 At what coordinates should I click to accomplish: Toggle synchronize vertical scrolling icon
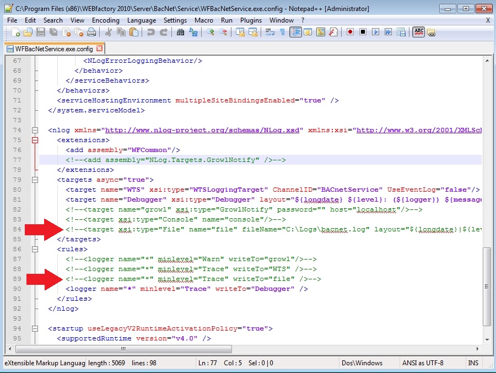pyautogui.click(x=239, y=32)
